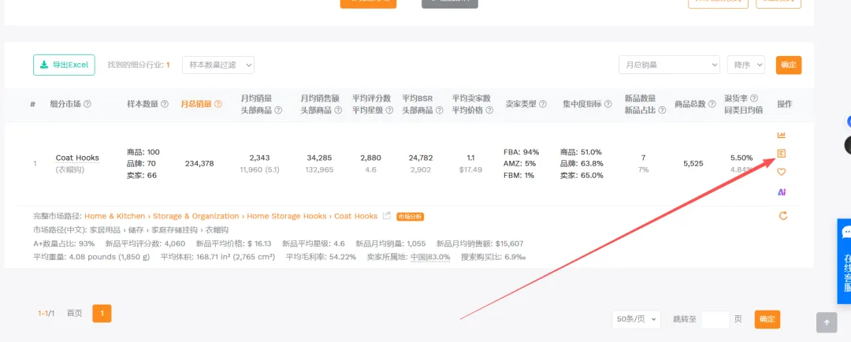This screenshot has height=342, width=851.
Task: Click the 导出Excel button
Action: coord(64,65)
